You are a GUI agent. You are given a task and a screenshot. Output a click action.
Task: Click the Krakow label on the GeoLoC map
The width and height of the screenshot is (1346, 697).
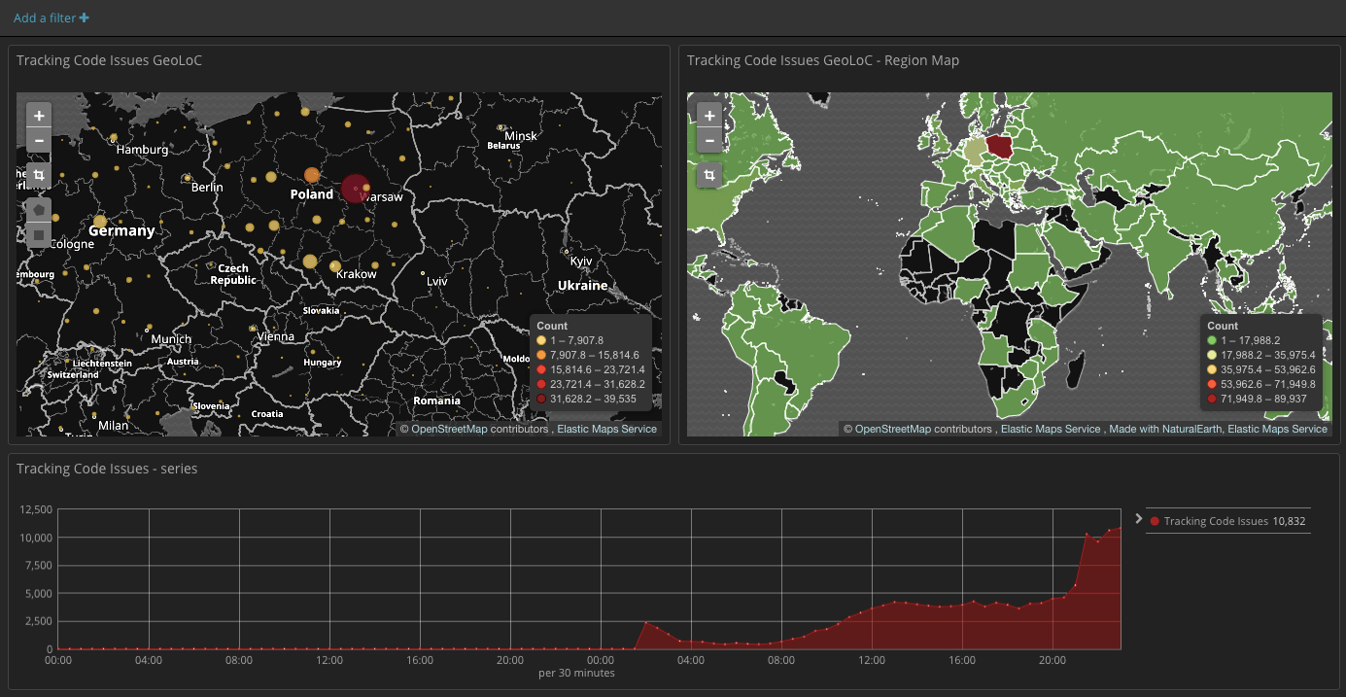(356, 274)
